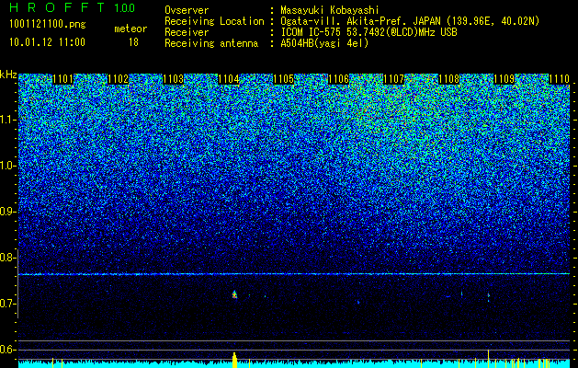The height and width of the screenshot is (368, 578).
Task: Click the 1.1 frequency axis label
Action: 7,120
